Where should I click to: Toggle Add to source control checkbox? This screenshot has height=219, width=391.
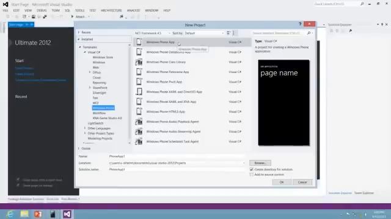pyautogui.click(x=251, y=175)
